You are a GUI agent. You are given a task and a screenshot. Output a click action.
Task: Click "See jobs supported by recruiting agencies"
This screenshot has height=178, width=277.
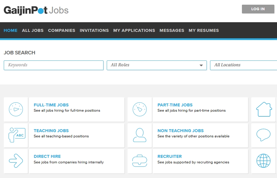[193, 162]
